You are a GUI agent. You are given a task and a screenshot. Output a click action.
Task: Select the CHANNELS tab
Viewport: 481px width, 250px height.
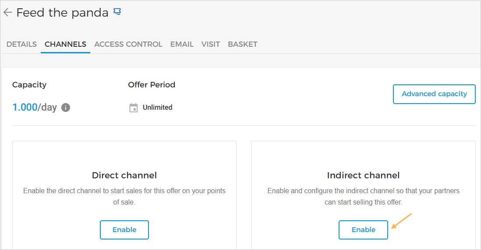tap(65, 44)
